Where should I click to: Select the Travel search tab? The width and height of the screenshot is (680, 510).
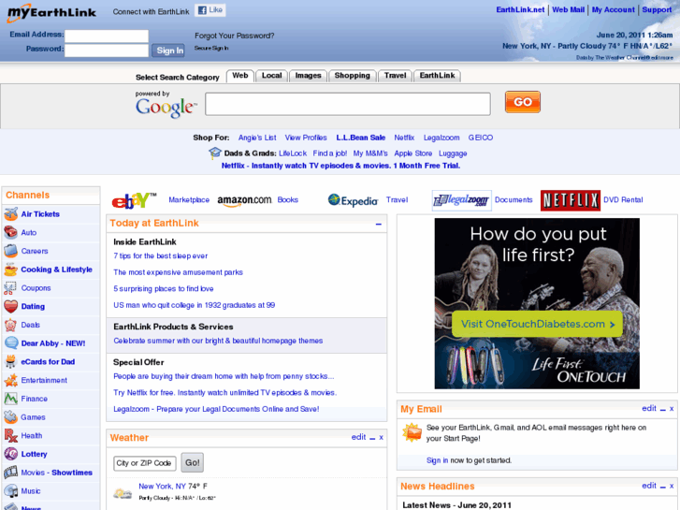pos(395,76)
